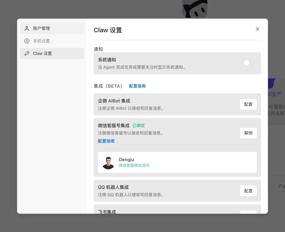
Task: Open 配置指南 in the 微信客服号 section
Action: (x=106, y=141)
